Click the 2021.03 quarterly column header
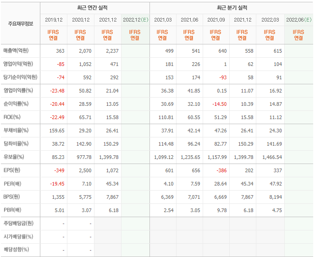This screenshot has height=257, width=315. pyautogui.click(x=163, y=20)
